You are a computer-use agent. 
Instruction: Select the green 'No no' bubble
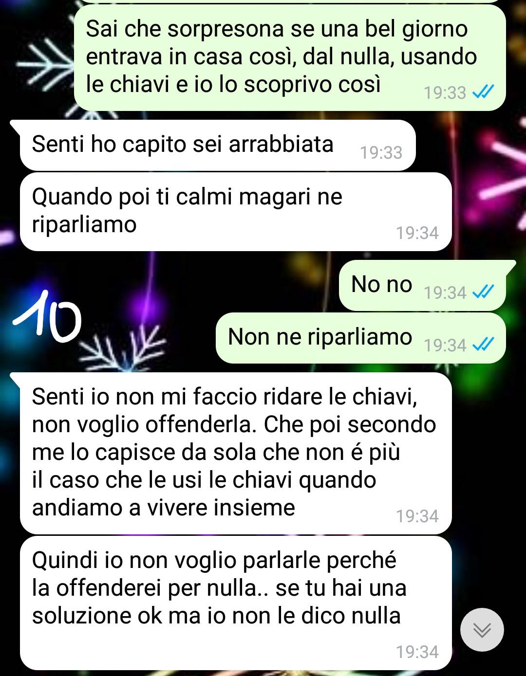point(422,286)
